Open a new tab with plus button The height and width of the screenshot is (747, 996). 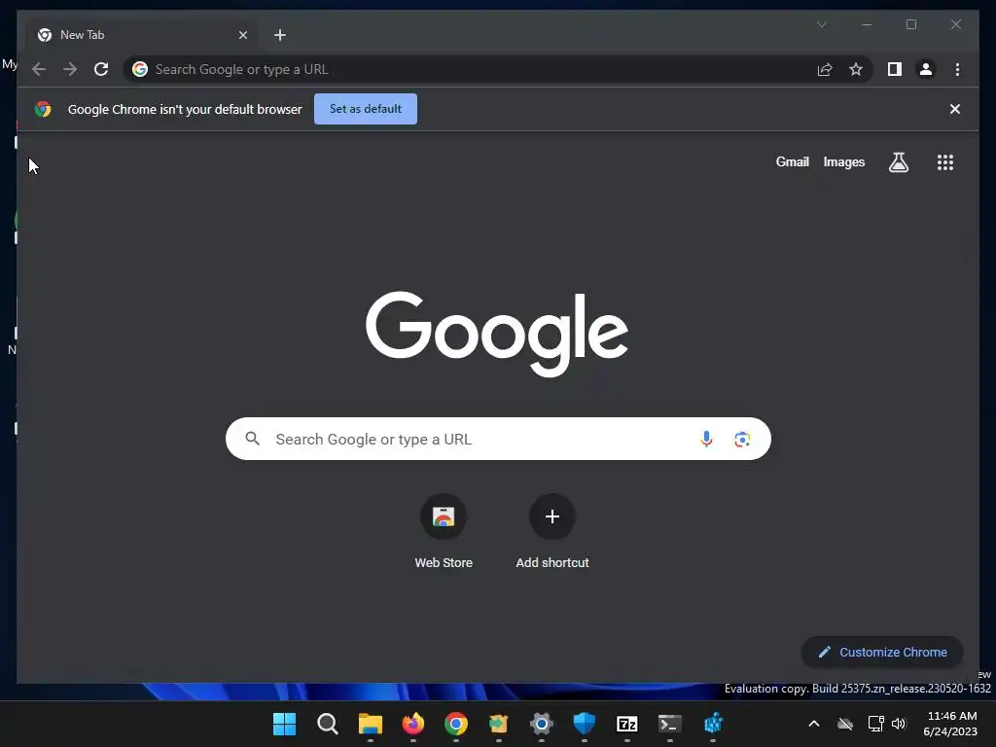tap(280, 35)
